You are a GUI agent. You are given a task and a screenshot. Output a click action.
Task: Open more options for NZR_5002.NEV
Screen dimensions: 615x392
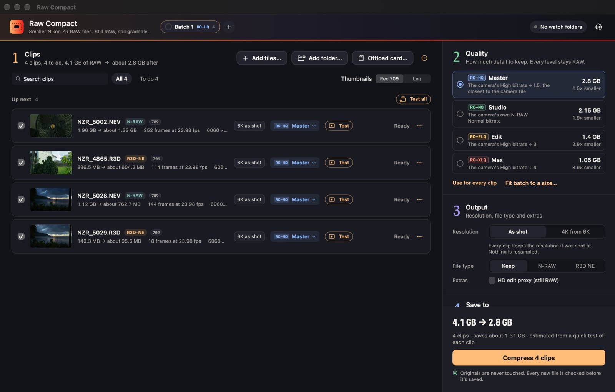(x=420, y=126)
